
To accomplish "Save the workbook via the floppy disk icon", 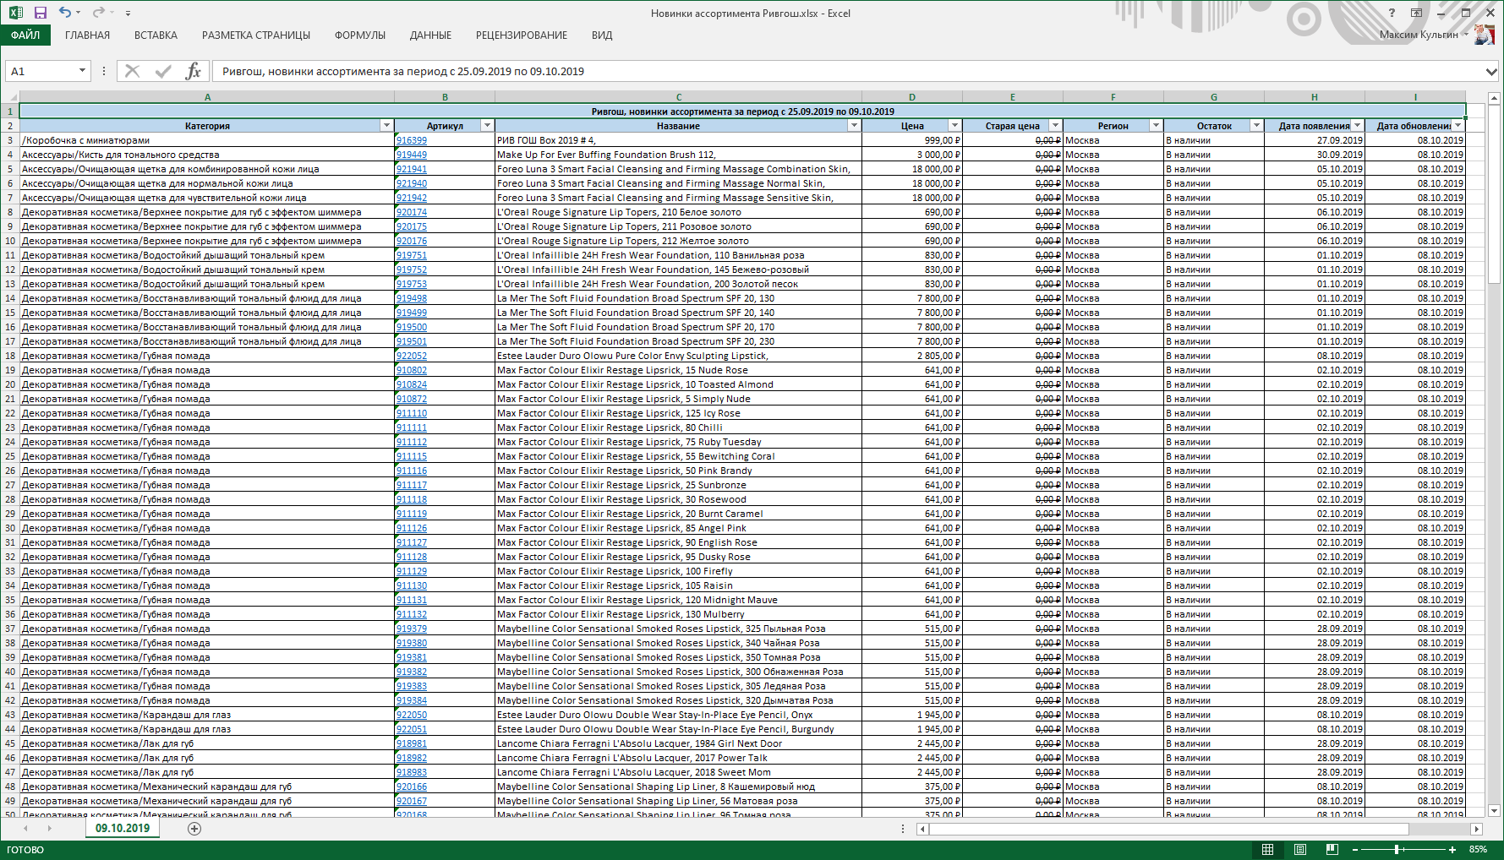I will tap(40, 13).
